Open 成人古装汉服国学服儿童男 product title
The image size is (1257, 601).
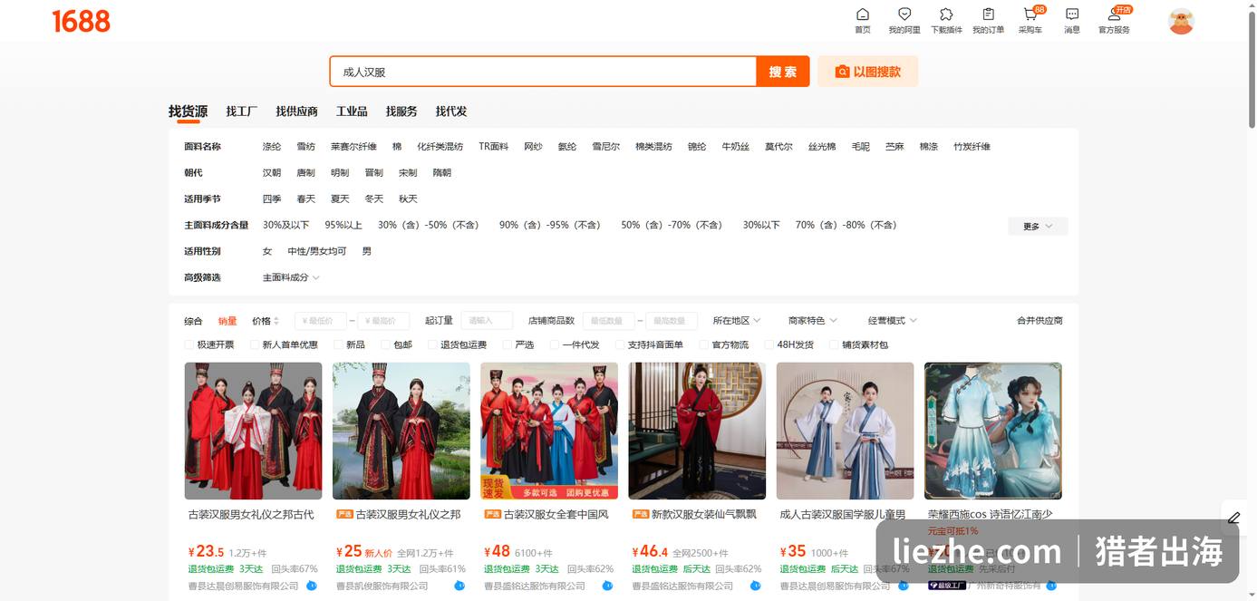click(843, 514)
